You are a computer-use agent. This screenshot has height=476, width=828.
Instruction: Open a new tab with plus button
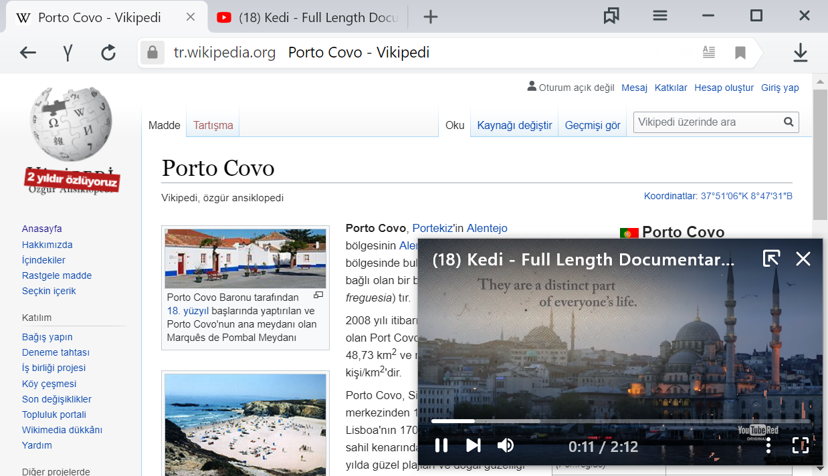tap(431, 17)
